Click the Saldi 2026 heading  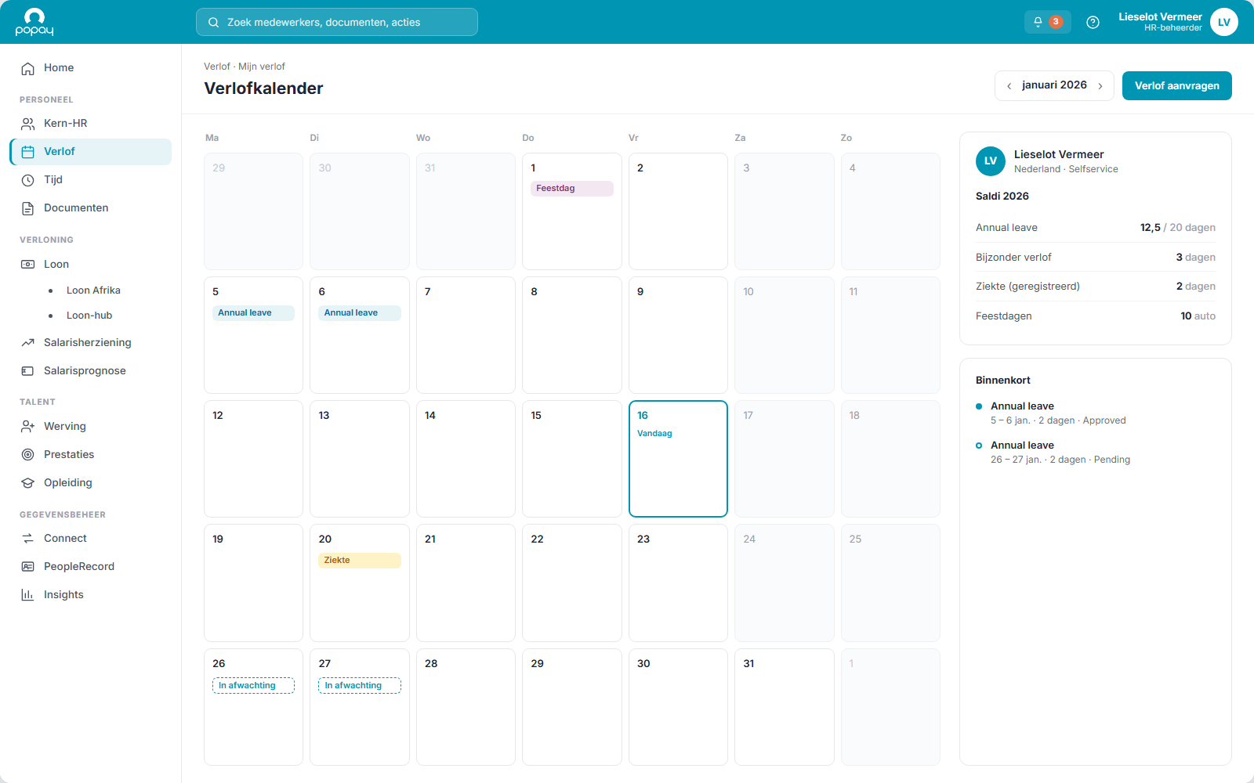coord(1002,197)
